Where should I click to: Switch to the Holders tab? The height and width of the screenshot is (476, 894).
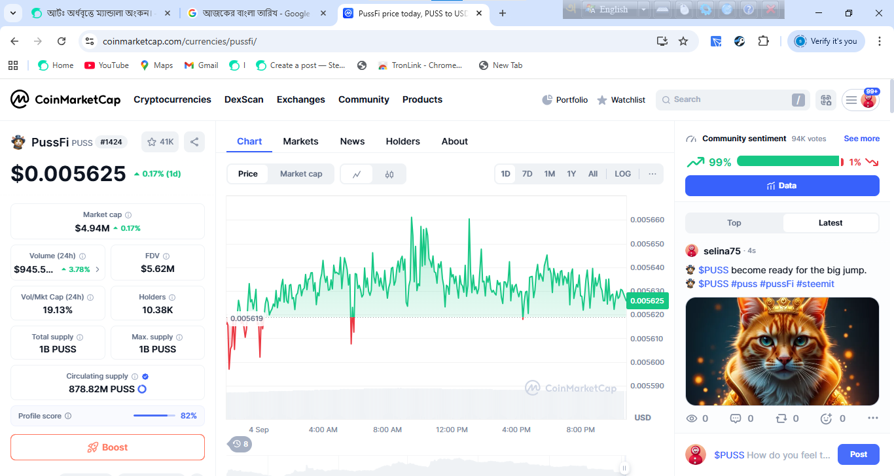click(x=403, y=141)
